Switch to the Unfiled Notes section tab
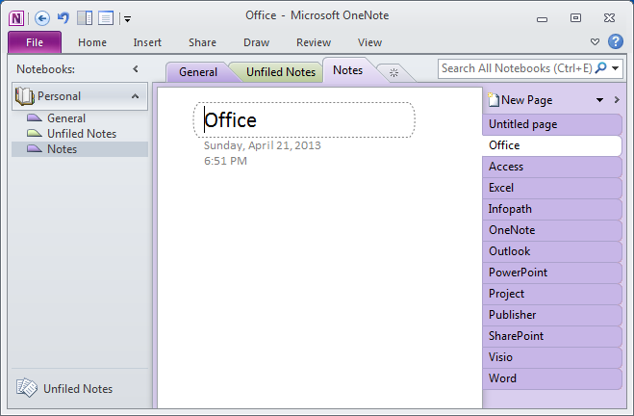This screenshot has width=634, height=416. [281, 72]
